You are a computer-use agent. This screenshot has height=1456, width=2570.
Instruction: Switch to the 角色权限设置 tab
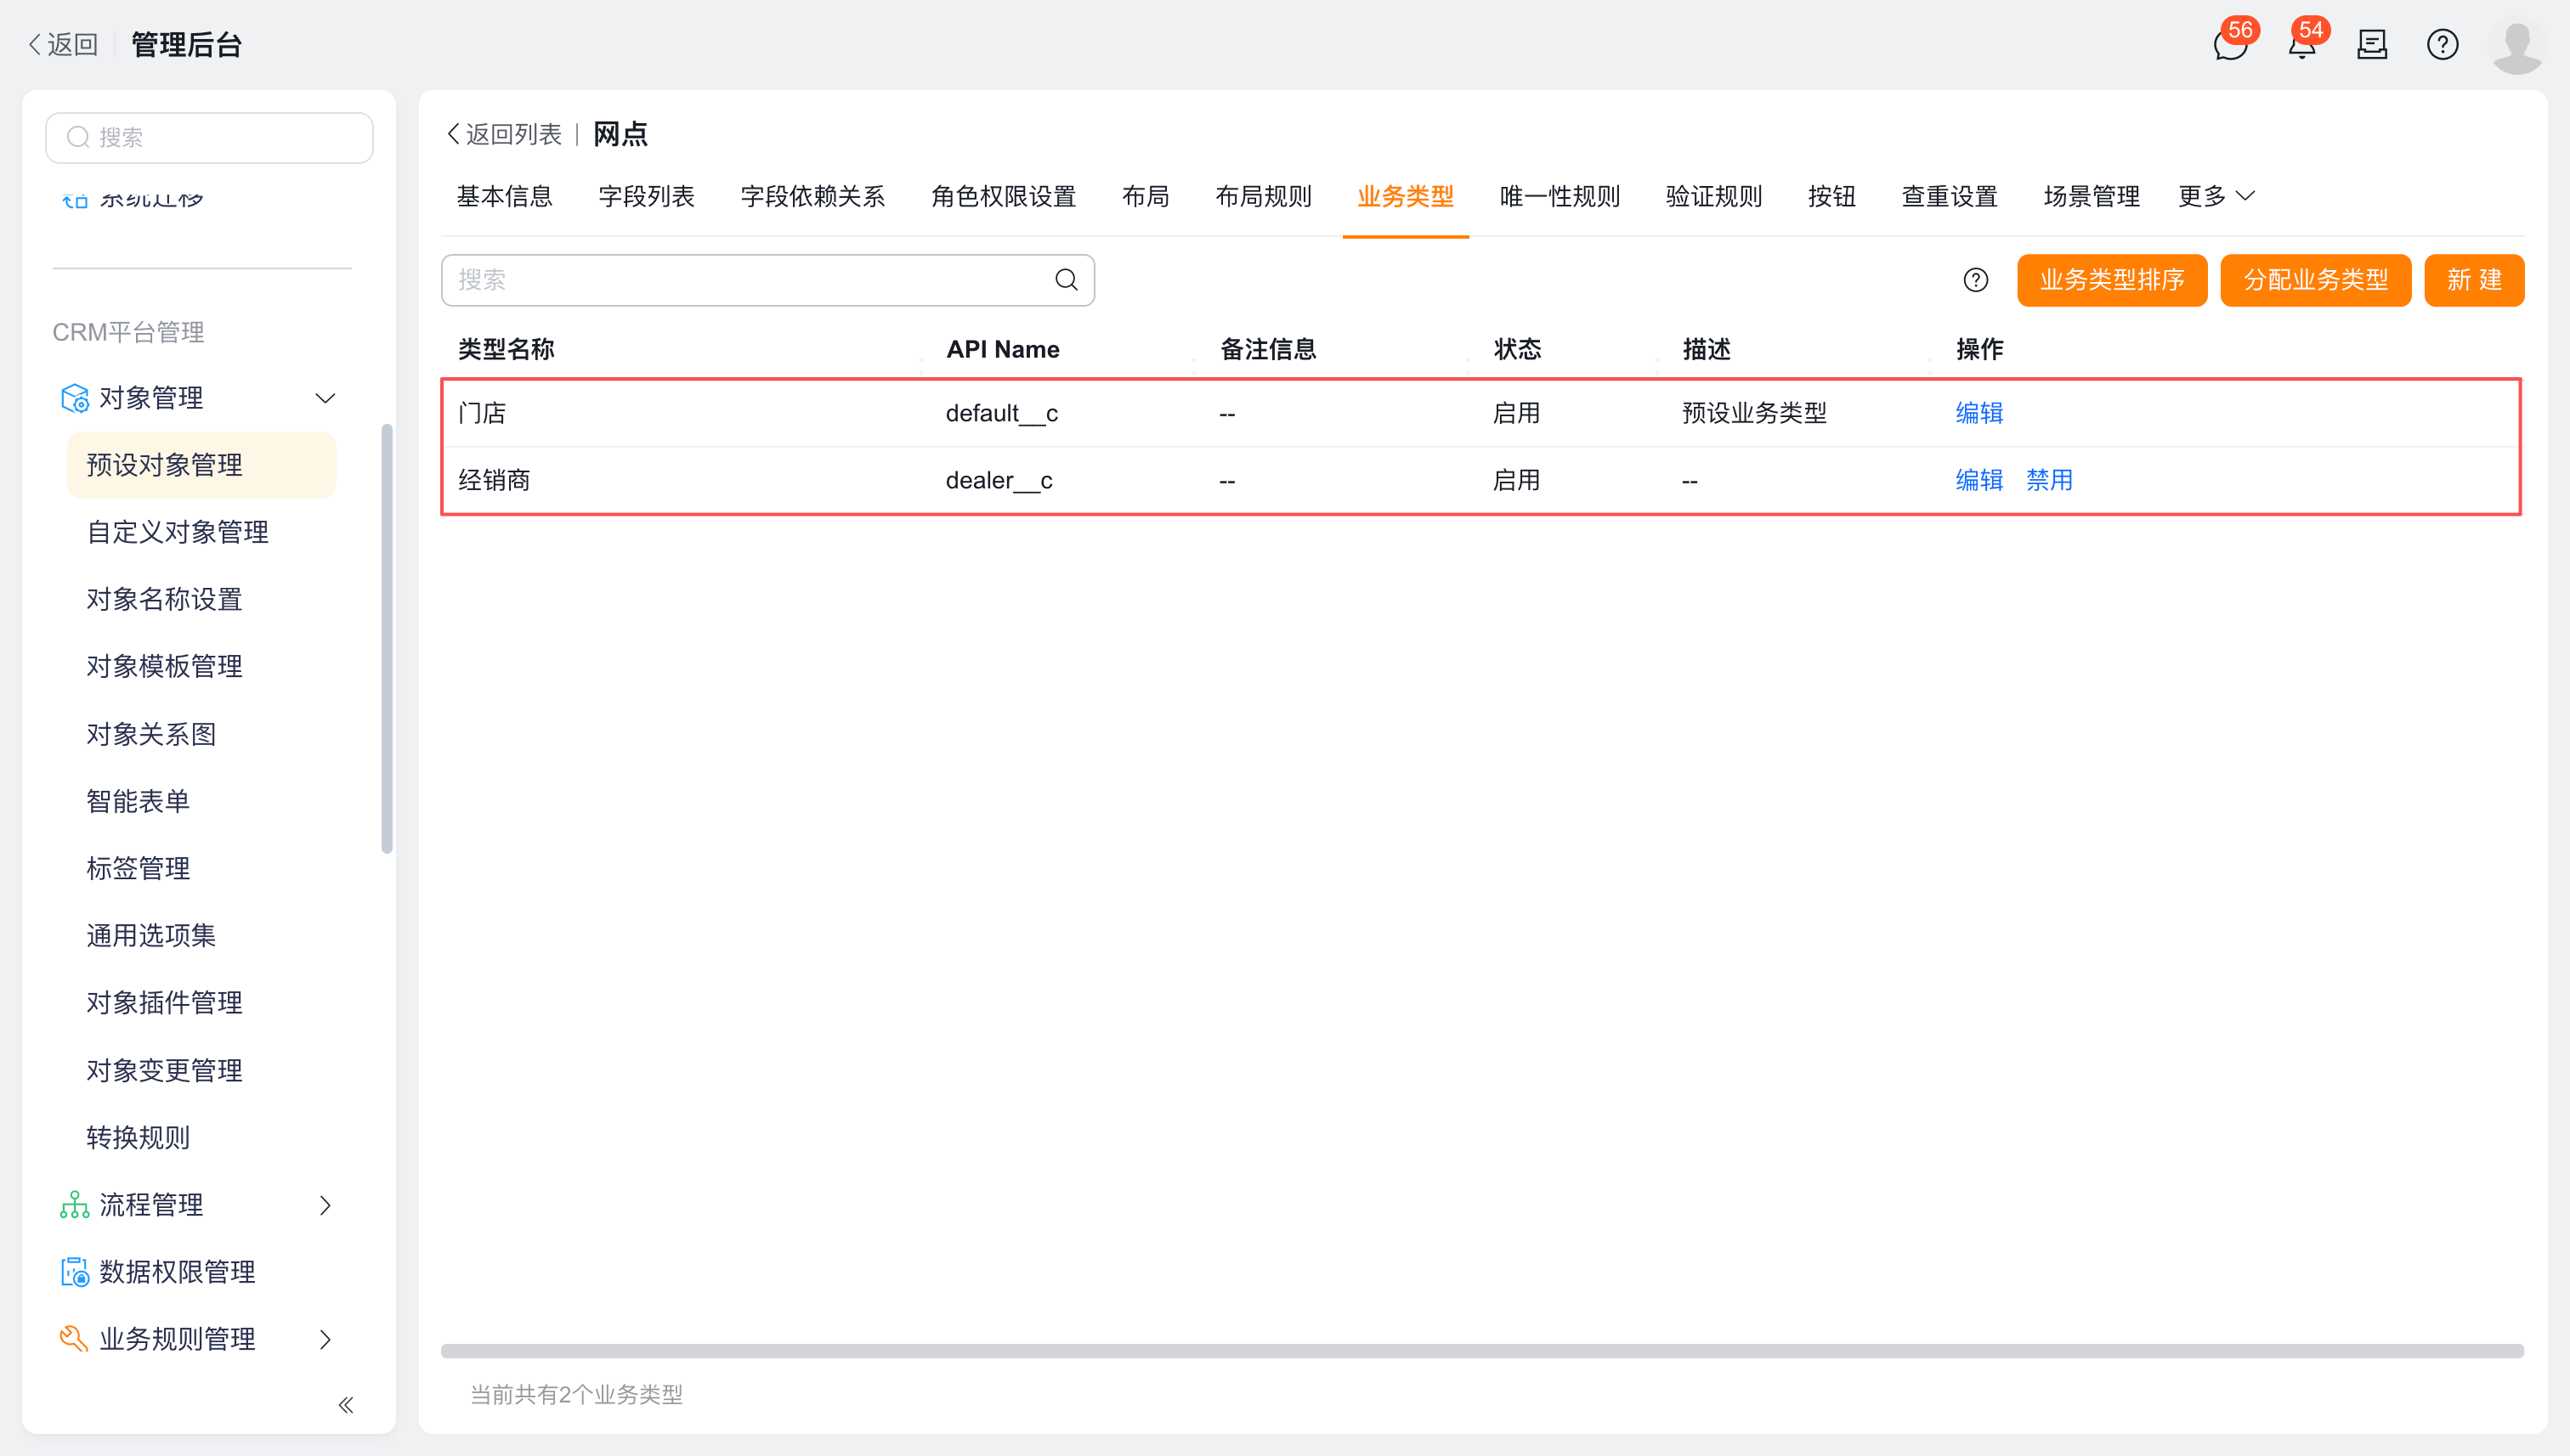[x=1004, y=196]
